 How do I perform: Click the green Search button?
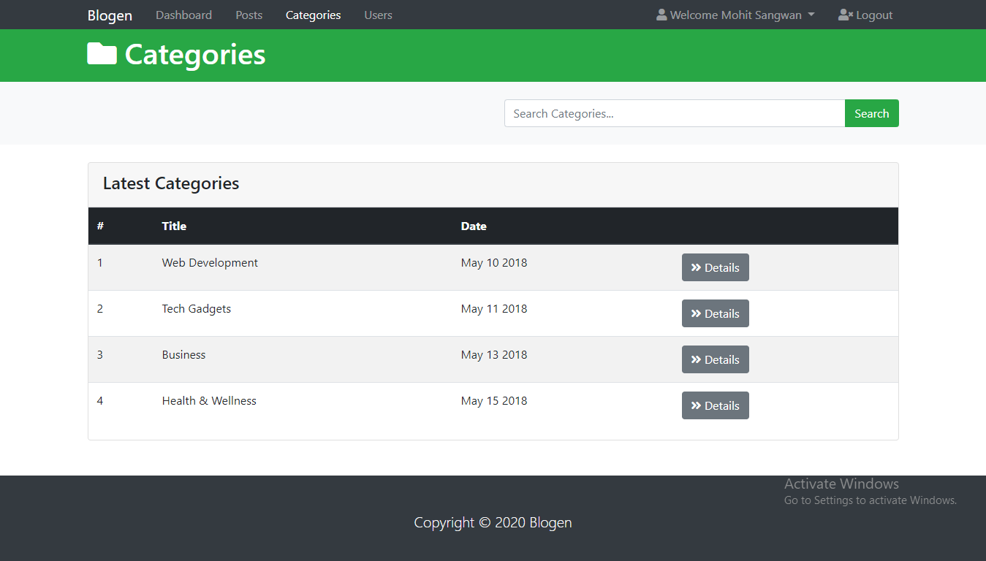[871, 113]
